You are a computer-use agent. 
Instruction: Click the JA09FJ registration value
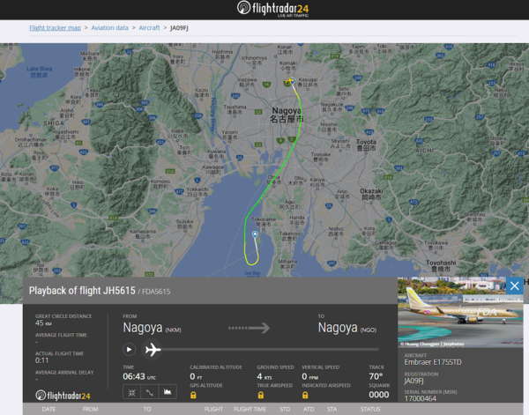click(x=414, y=381)
